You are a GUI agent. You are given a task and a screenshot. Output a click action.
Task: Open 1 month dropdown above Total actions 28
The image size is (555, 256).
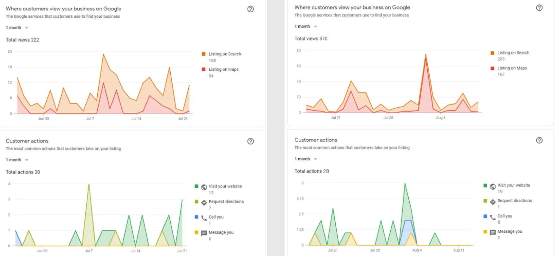click(x=306, y=159)
